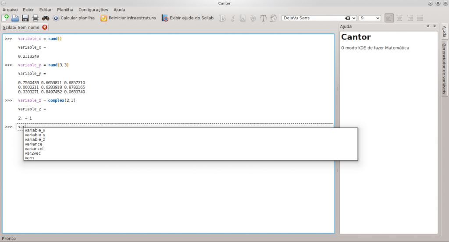Toggle strikethrough text formatting
The width and height of the screenshot is (449, 242).
pyautogui.click(x=253, y=18)
